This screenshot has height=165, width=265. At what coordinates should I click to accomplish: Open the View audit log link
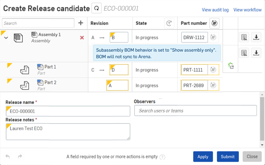tap(215, 10)
